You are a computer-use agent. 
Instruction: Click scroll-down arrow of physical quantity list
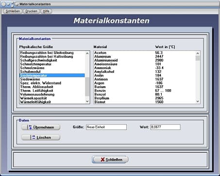pyautogui.click(x=87, y=101)
